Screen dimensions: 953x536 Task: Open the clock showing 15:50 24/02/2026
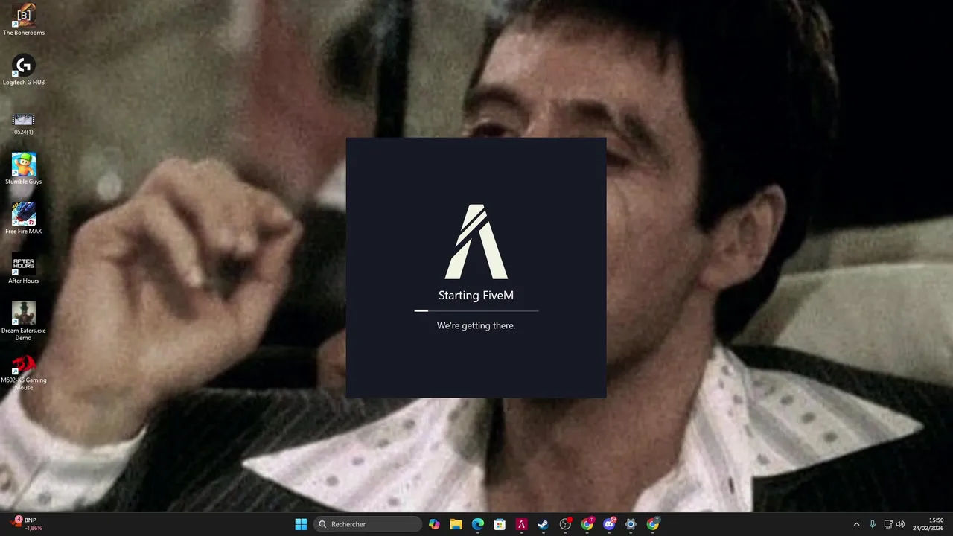[x=928, y=524]
